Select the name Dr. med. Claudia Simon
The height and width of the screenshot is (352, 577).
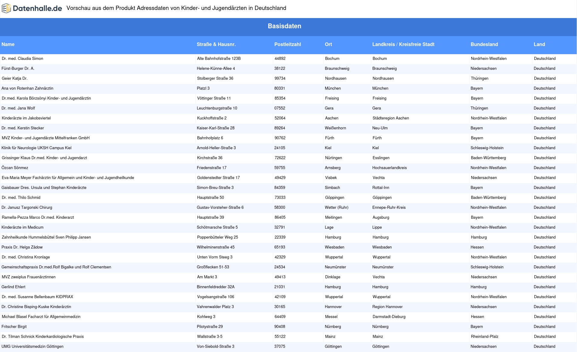23,59
